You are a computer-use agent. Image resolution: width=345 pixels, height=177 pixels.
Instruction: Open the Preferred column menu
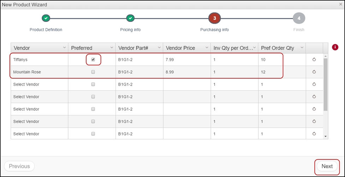click(112, 48)
